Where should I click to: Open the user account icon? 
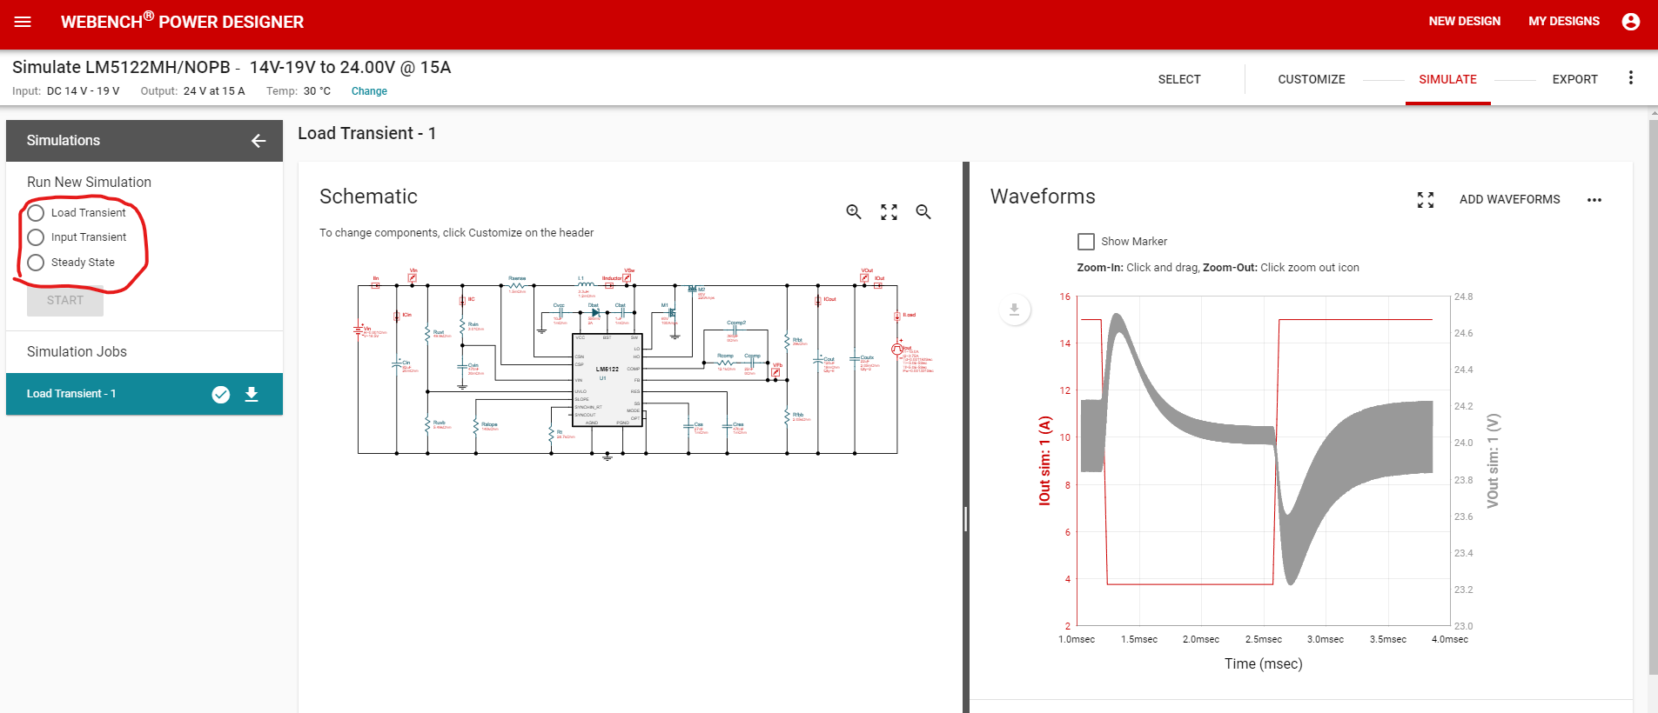(1631, 22)
